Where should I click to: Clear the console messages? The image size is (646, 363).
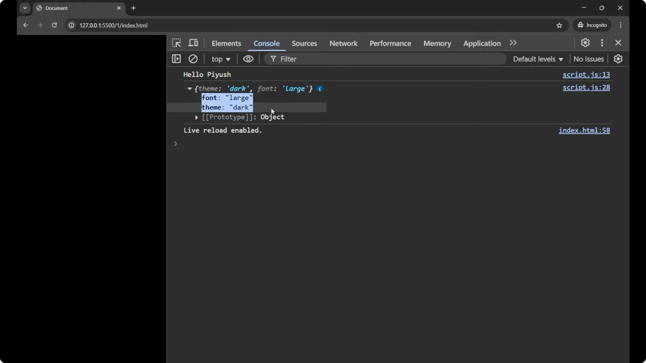pos(193,59)
